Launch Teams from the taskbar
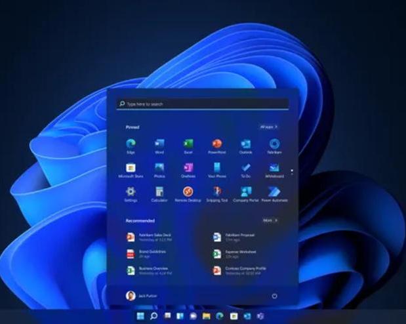 pos(260,316)
